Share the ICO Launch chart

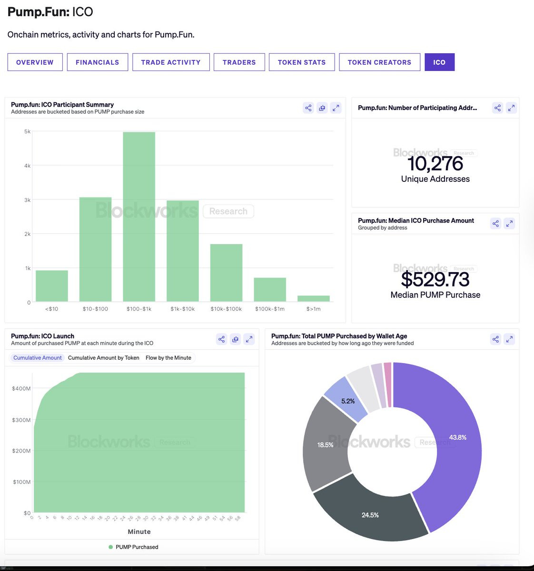tap(221, 339)
